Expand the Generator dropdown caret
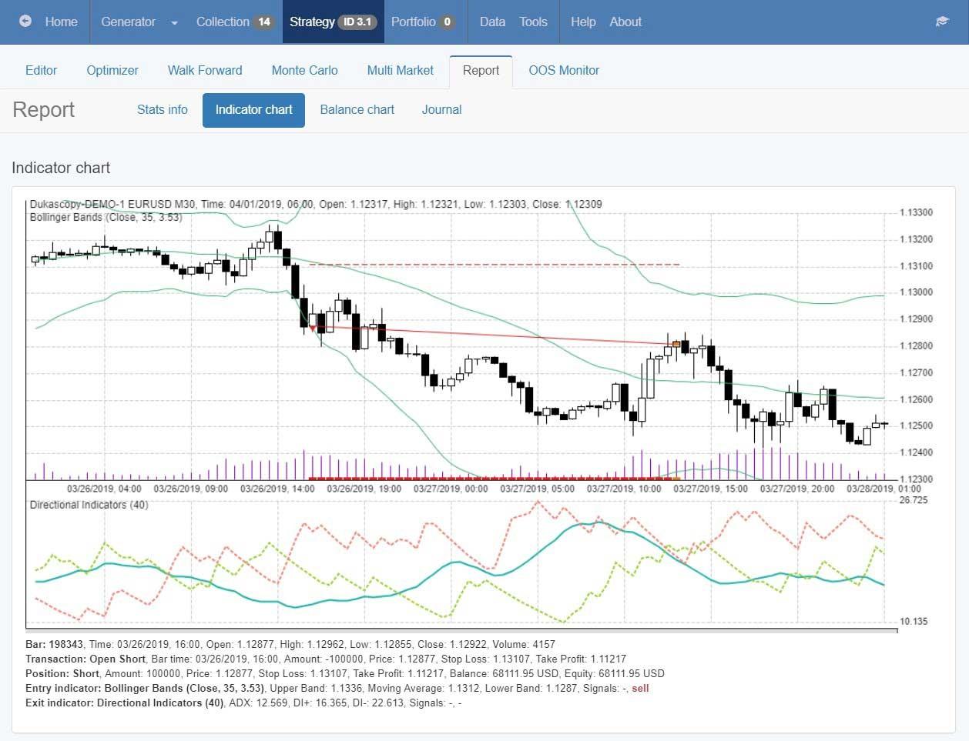This screenshot has width=969, height=741. click(x=174, y=22)
